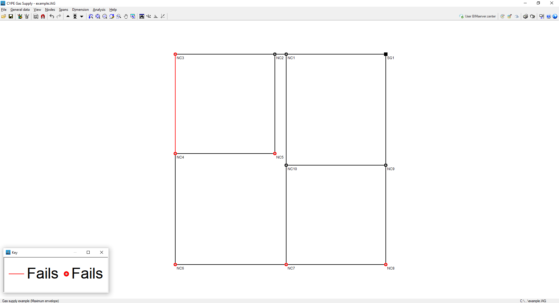Viewport: 559px width, 303px height.
Task: Toggle the red magnet object snap icon
Action: click(43, 16)
